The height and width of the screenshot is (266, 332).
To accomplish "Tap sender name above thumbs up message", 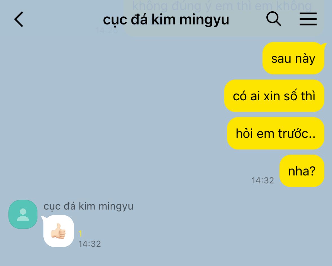I will [88, 206].
